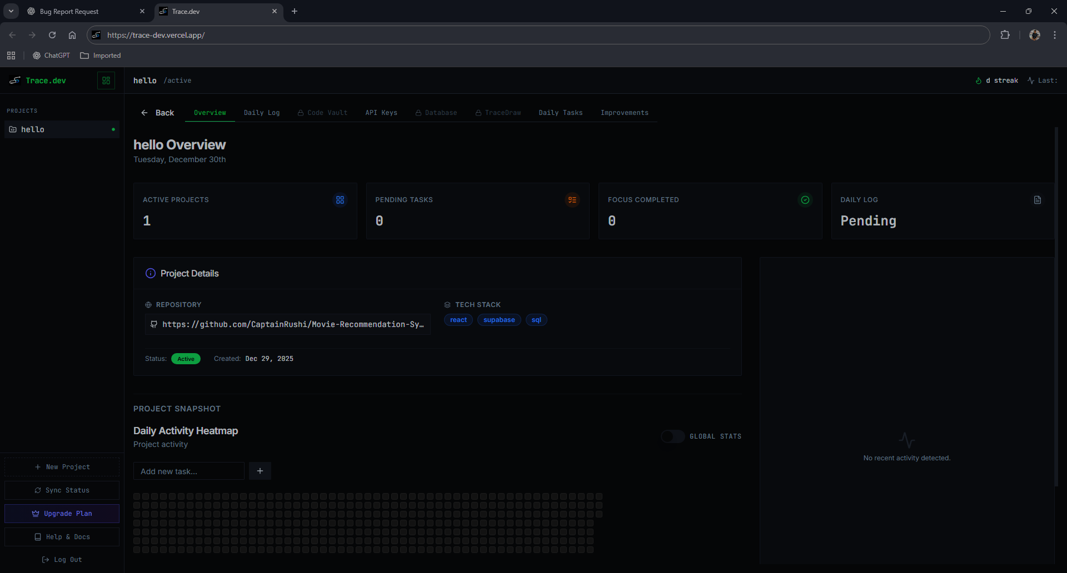Click the activity pulse icon next to Last:
Viewport: 1067px width, 573px height.
[1030, 81]
